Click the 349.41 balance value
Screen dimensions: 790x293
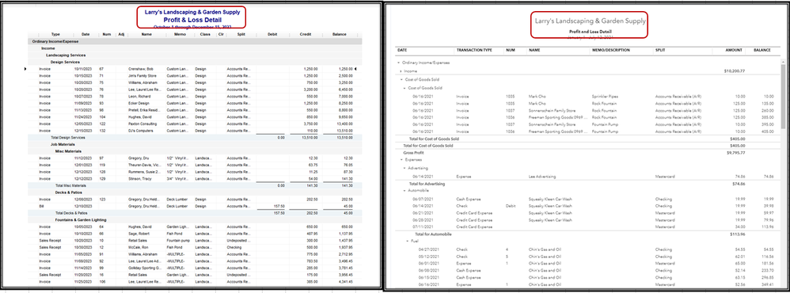(x=768, y=285)
